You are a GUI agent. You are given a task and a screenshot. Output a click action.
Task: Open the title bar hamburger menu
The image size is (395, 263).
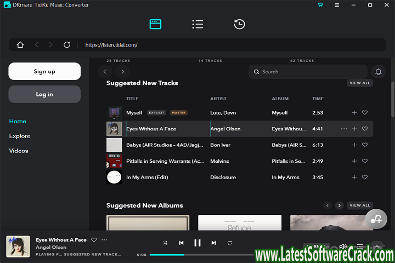coord(337,5)
